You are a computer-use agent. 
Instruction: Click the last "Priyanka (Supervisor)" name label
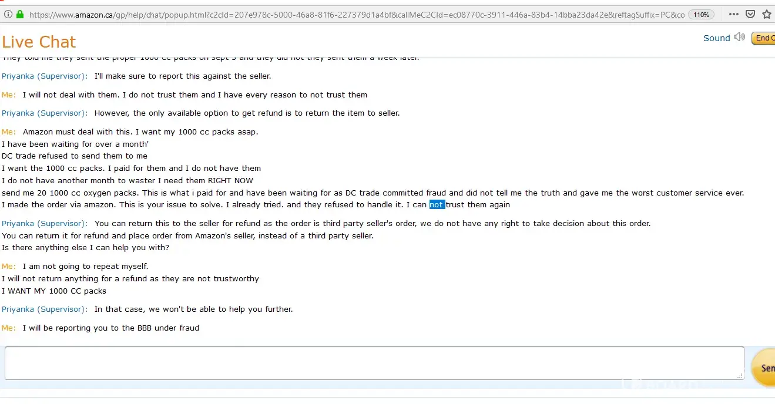pyautogui.click(x=45, y=309)
